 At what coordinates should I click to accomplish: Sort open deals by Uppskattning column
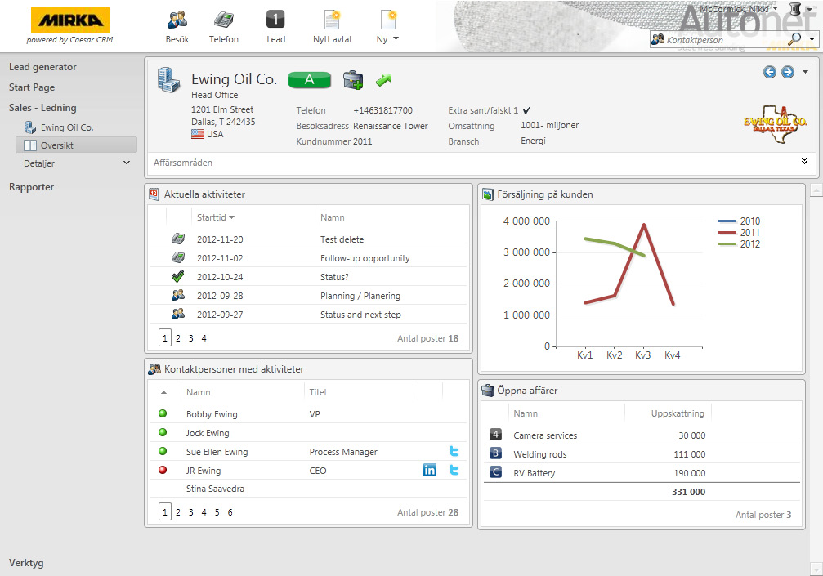[x=678, y=414]
